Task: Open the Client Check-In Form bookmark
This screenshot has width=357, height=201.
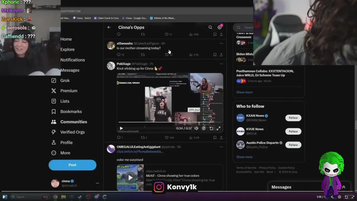Action: point(106,18)
